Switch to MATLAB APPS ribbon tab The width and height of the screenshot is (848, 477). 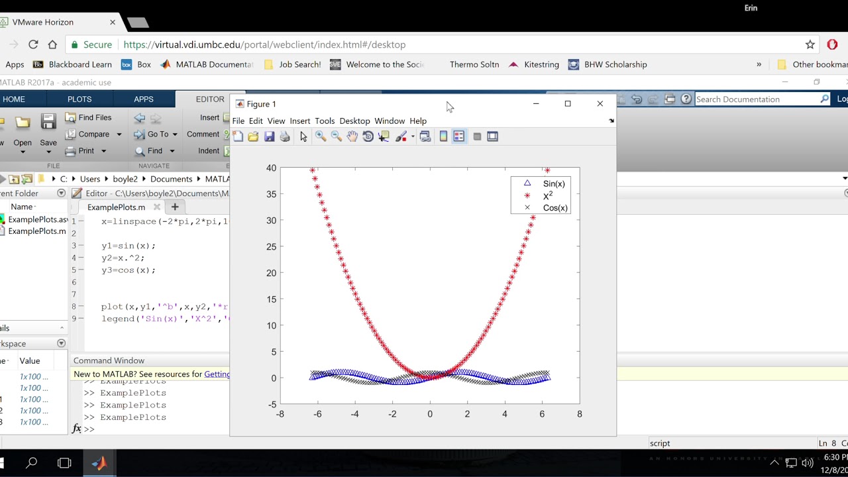coord(144,99)
